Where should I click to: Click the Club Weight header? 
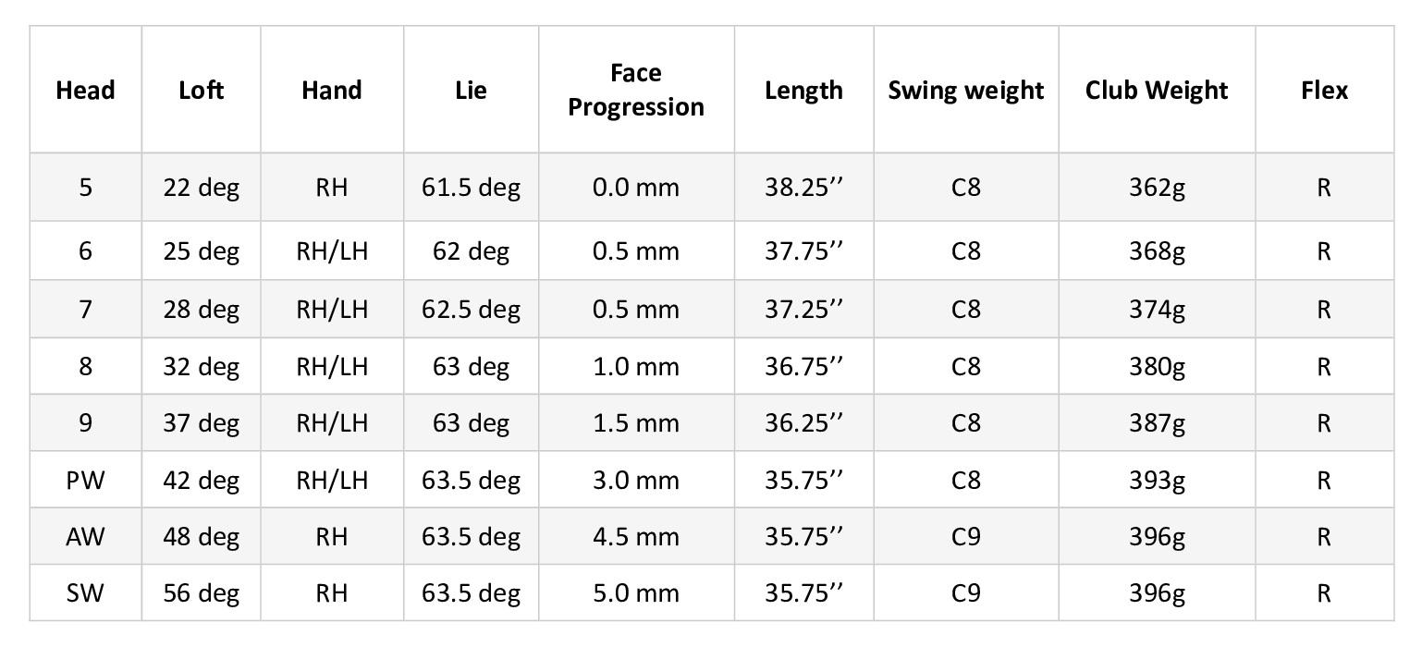1156,90
